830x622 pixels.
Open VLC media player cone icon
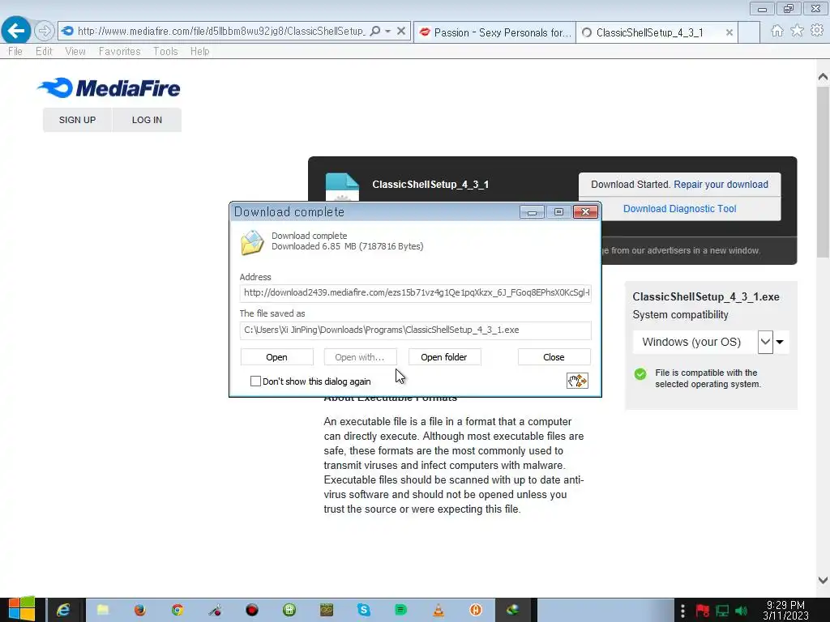439,611
